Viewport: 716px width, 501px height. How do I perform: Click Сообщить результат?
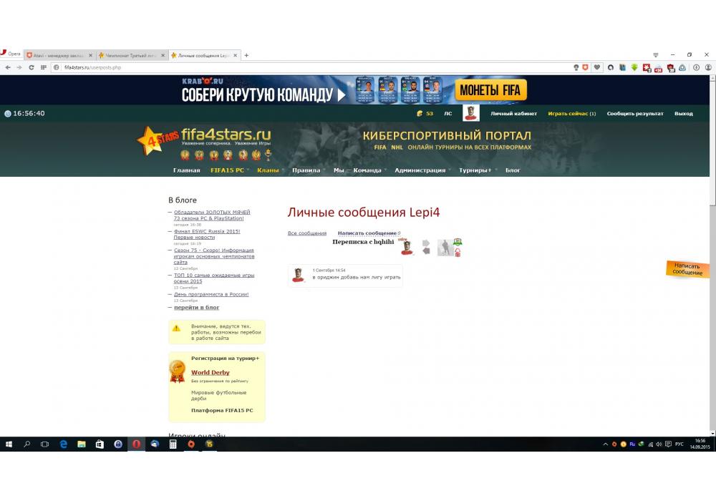coord(634,114)
